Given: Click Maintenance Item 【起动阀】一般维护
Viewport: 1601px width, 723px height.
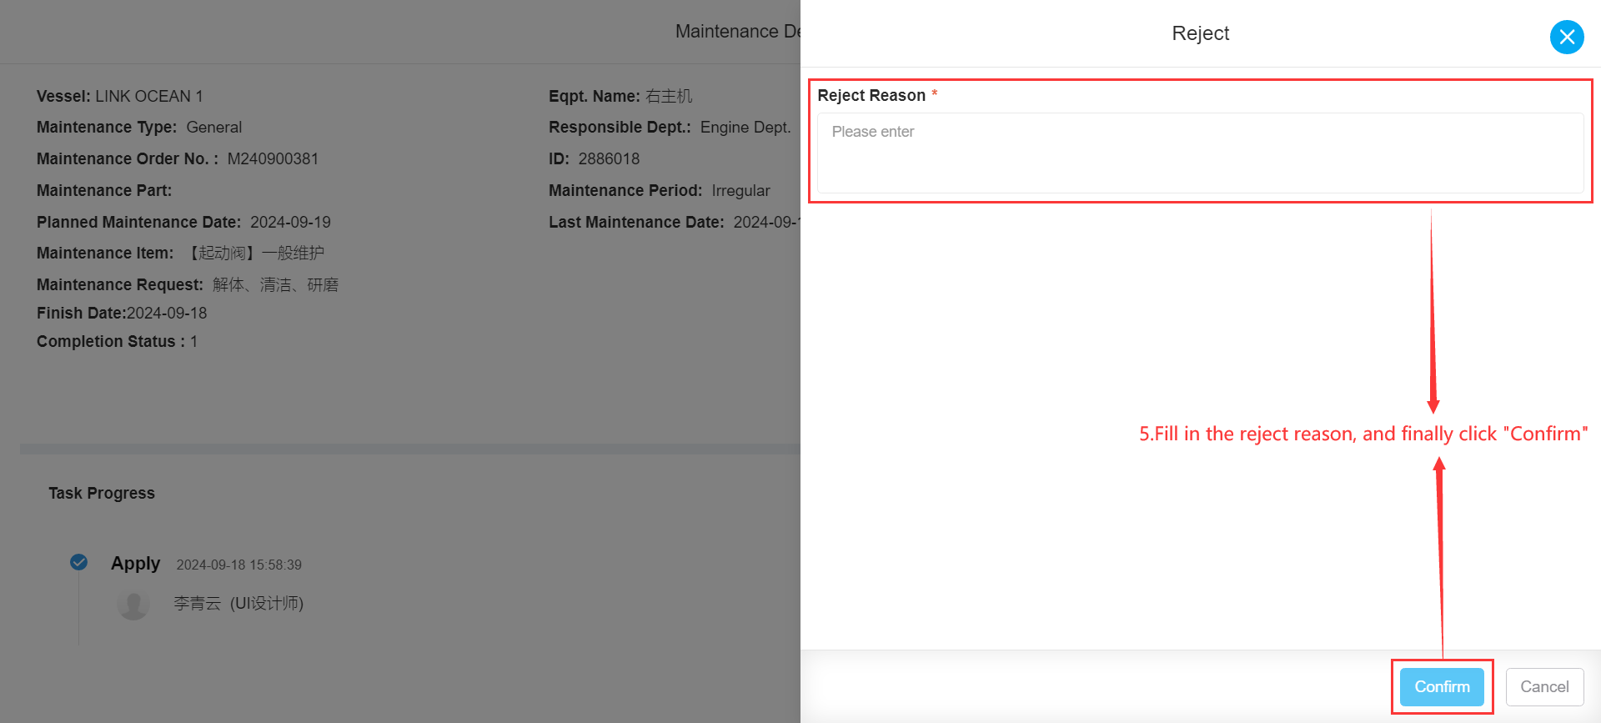Looking at the screenshot, I should coord(253,253).
